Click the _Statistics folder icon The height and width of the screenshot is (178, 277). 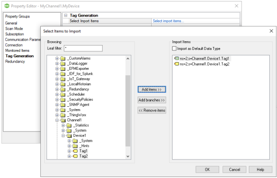click(x=69, y=126)
